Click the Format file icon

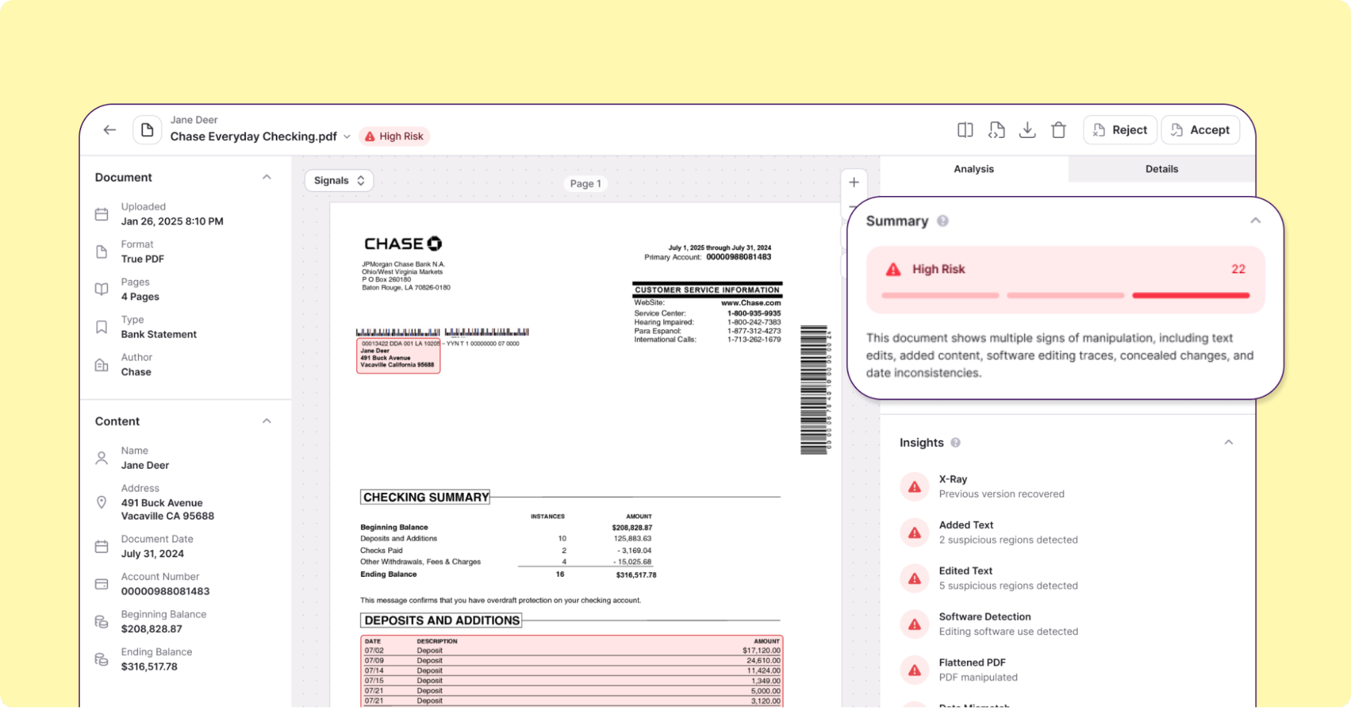pyautogui.click(x=101, y=252)
